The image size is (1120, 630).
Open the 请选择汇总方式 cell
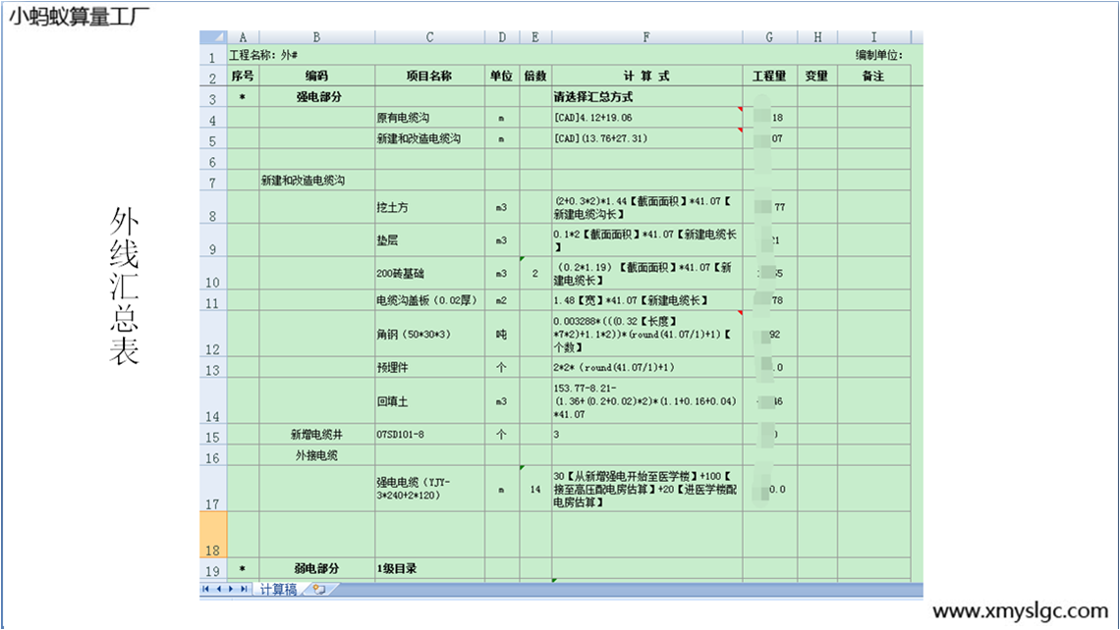[645, 97]
